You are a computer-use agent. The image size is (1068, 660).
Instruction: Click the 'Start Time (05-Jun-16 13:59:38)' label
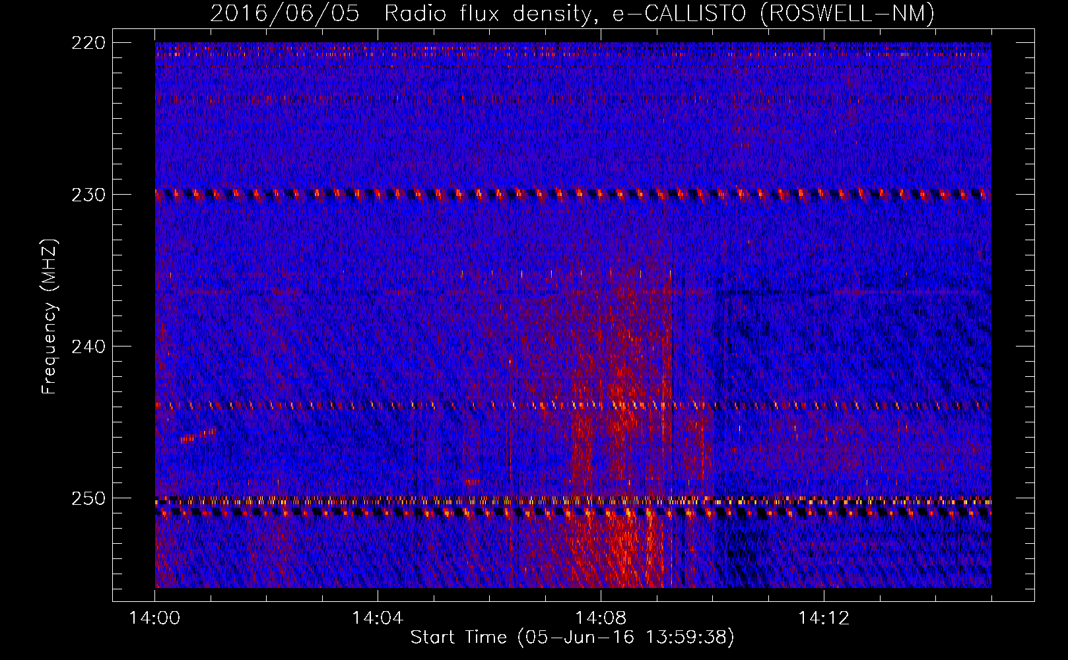[x=572, y=638]
